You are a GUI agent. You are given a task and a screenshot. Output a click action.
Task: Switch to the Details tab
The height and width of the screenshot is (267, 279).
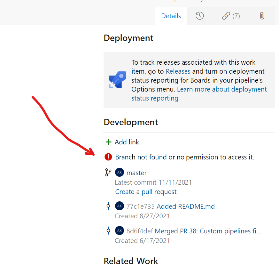171,16
